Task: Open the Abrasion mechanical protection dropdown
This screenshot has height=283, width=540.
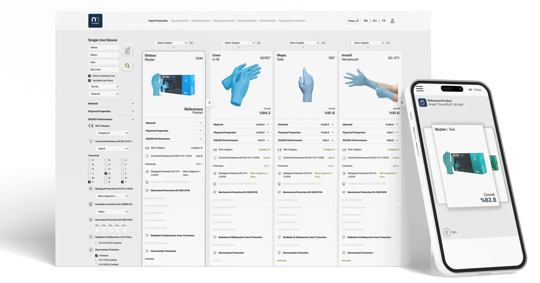Action: (98, 229)
